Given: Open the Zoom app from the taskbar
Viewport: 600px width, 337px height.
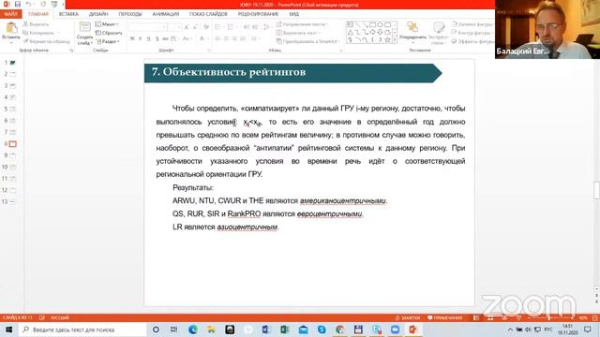Looking at the screenshot, I should tap(395, 330).
